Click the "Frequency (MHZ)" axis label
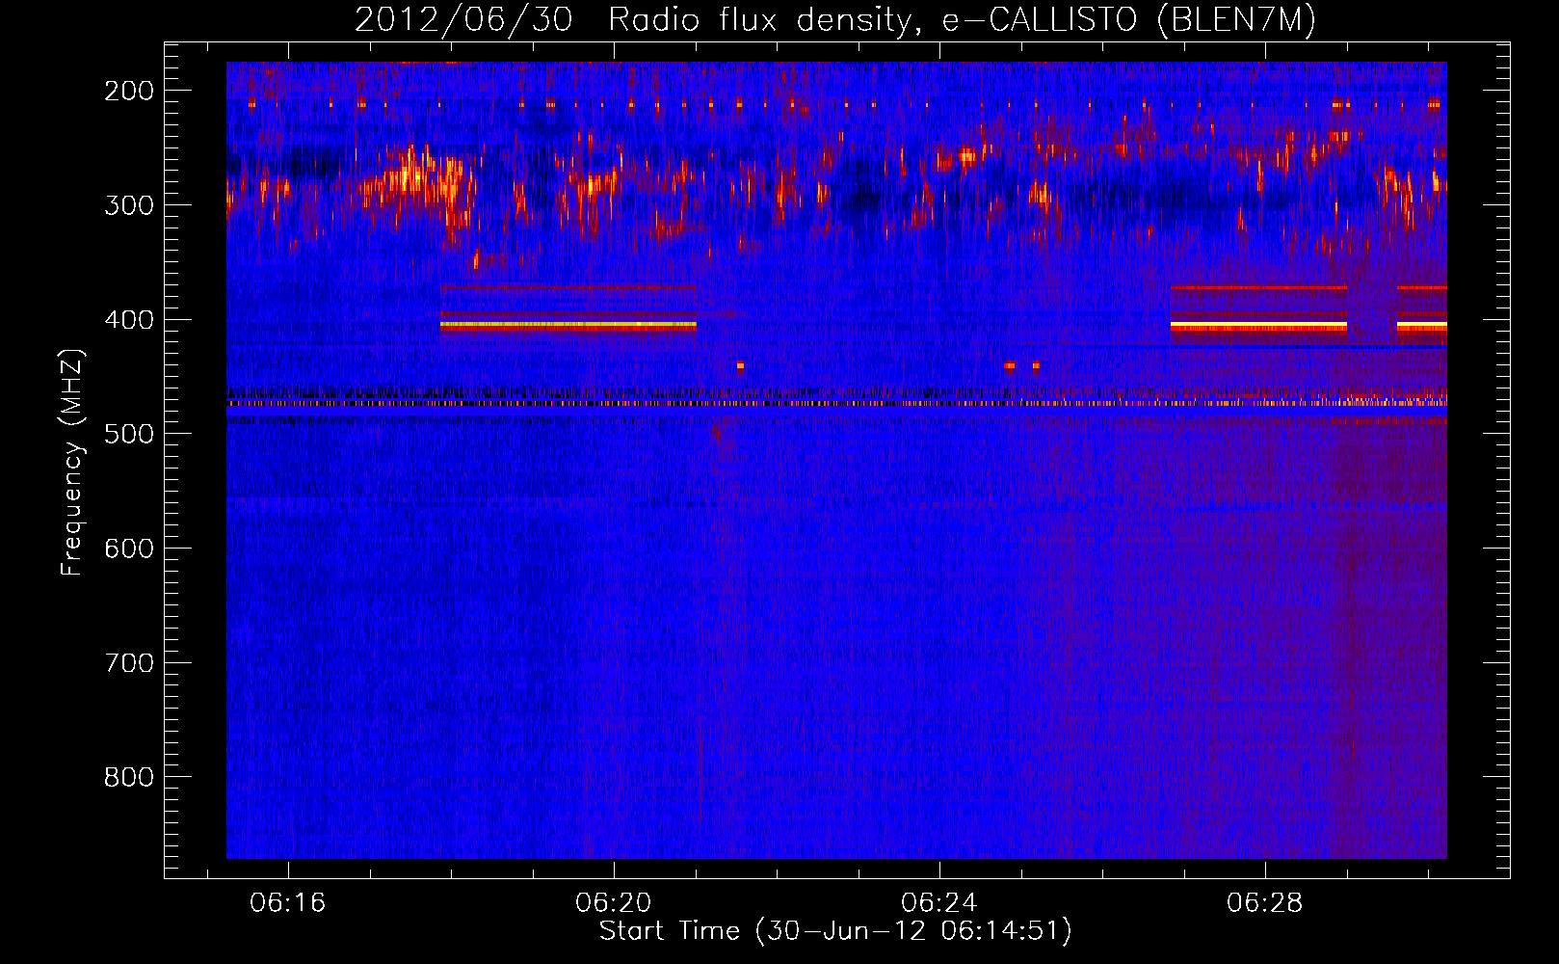This screenshot has width=1559, height=964. pos(72,462)
